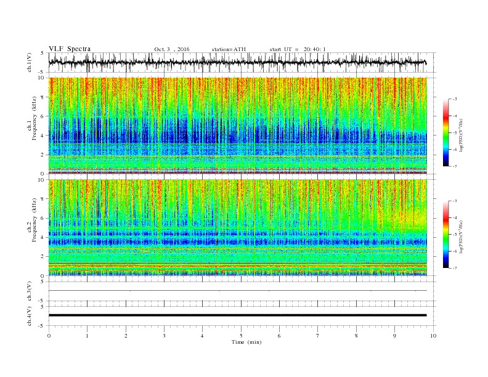Click the ch.1 spectrogram panel
The width and height of the screenshot is (488, 377).
[x=237, y=126]
